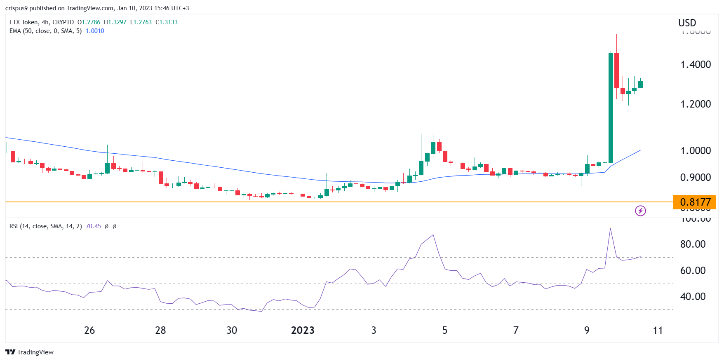724x361 pixels.
Task: Select the RSI (14, close, SMA, 14, 2) legend
Action: [45, 226]
